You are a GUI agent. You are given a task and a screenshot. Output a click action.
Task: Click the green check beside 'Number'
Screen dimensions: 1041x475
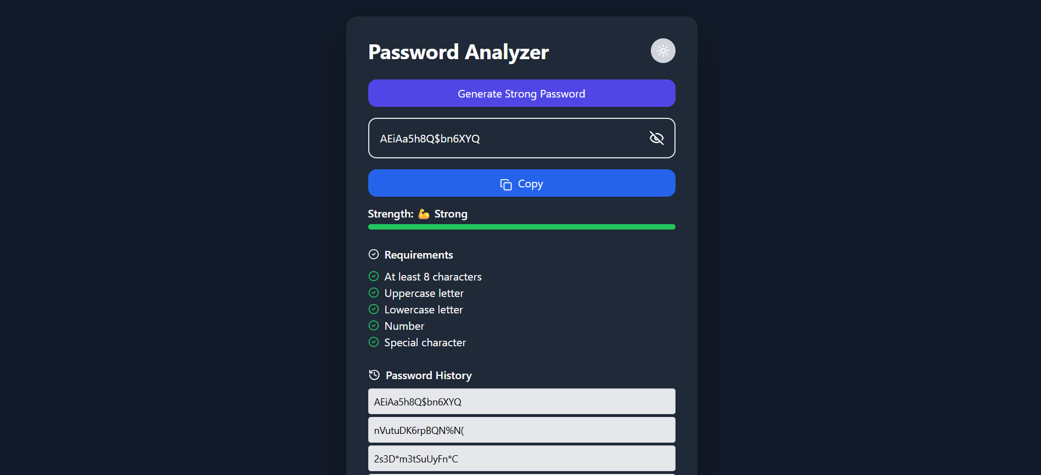coord(374,325)
